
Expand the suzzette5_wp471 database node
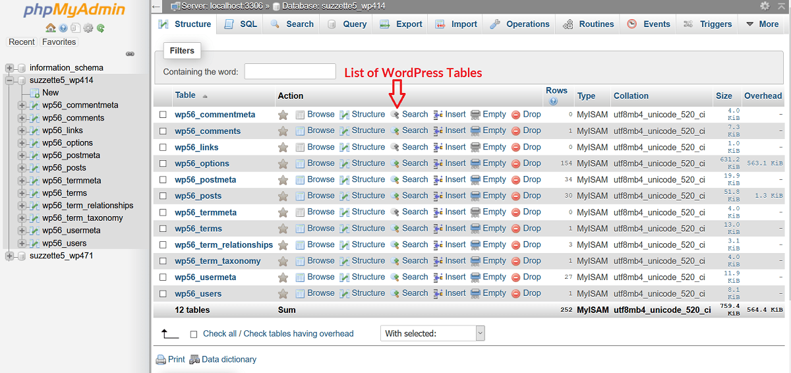tap(9, 256)
